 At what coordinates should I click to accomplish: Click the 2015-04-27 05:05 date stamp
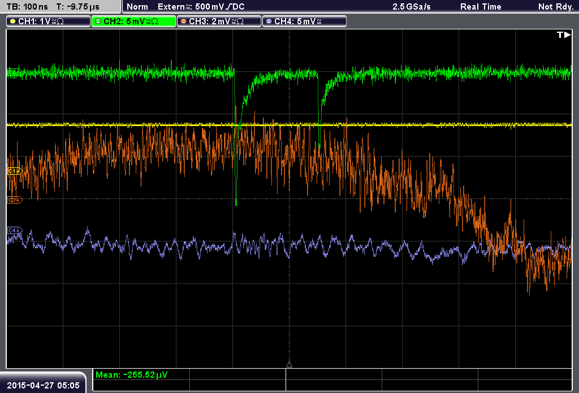pyautogui.click(x=43, y=385)
